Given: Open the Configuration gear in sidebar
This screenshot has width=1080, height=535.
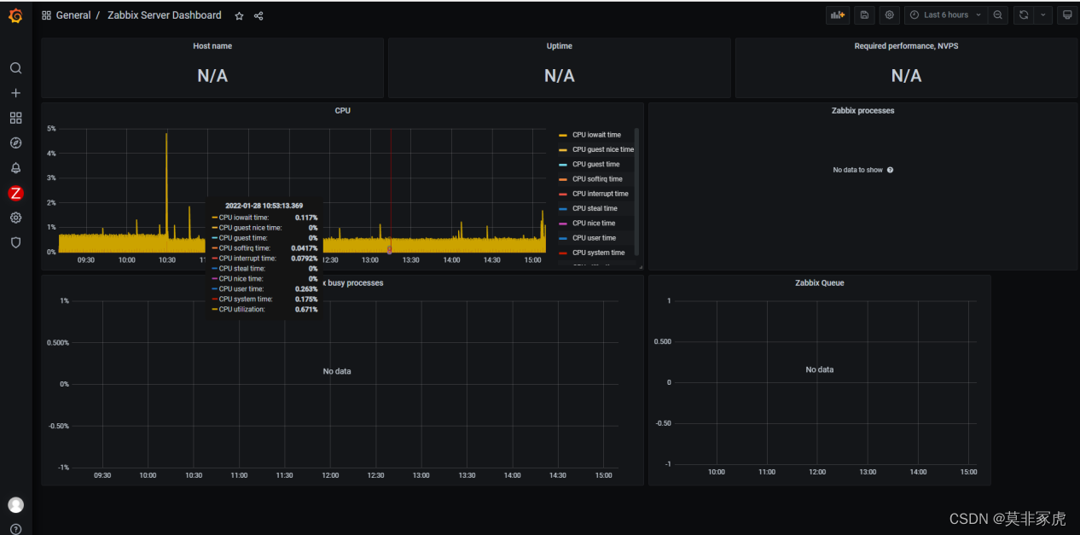Looking at the screenshot, I should (x=15, y=218).
